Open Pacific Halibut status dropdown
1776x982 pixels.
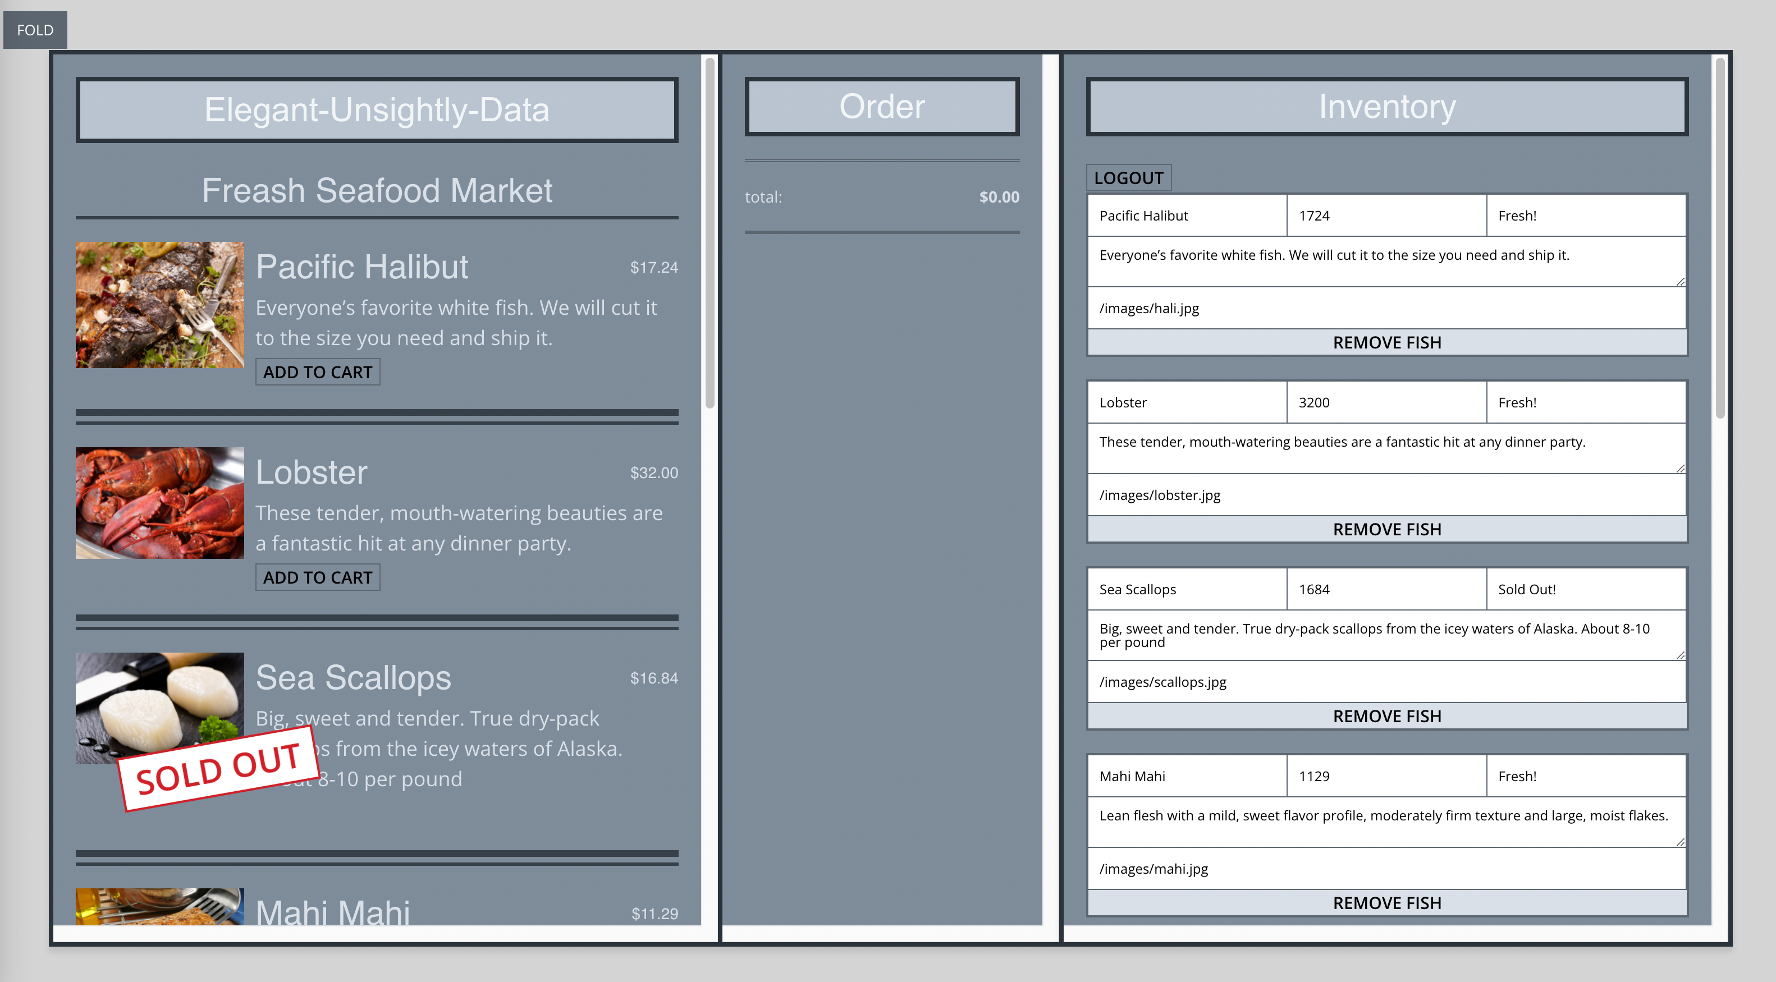click(x=1586, y=215)
